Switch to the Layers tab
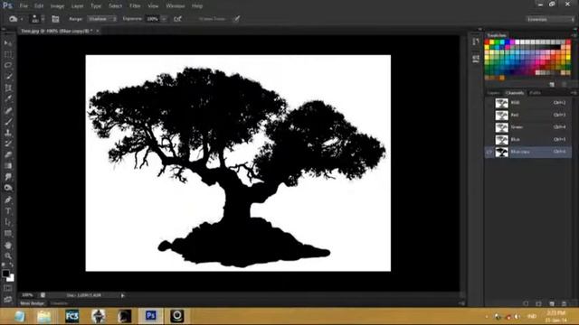 tap(494, 93)
